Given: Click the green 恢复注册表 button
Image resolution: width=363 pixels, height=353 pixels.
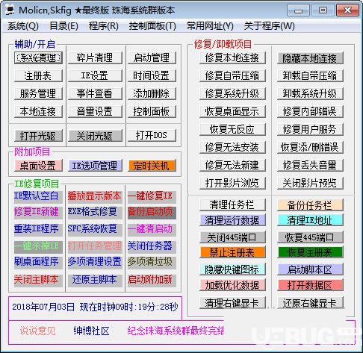Looking at the screenshot, I should [310, 252].
